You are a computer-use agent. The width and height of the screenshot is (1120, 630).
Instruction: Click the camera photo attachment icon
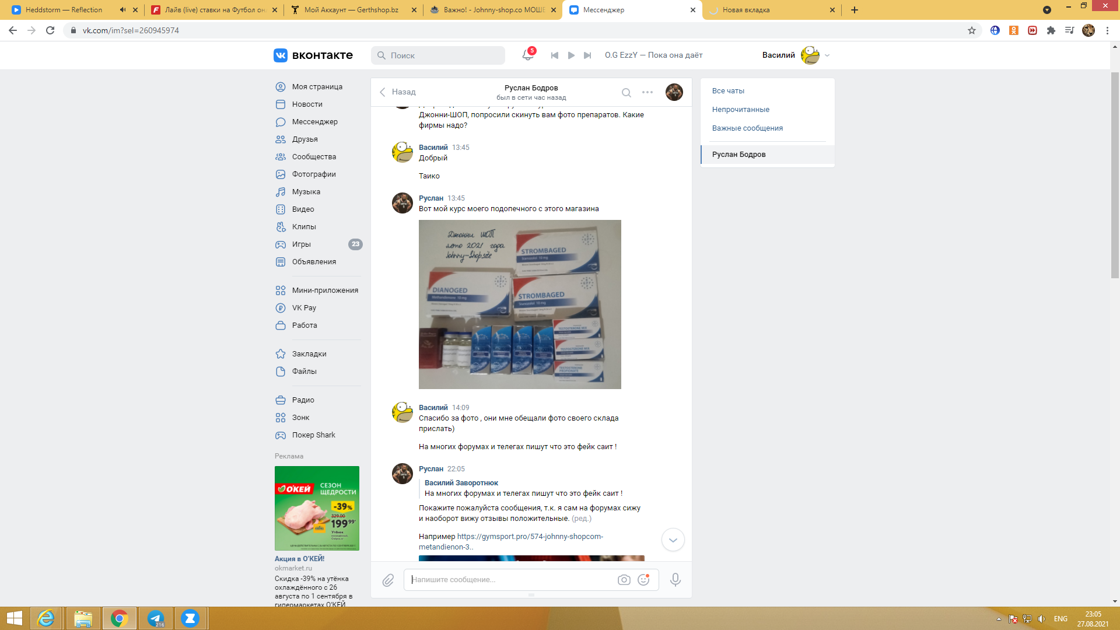(624, 580)
